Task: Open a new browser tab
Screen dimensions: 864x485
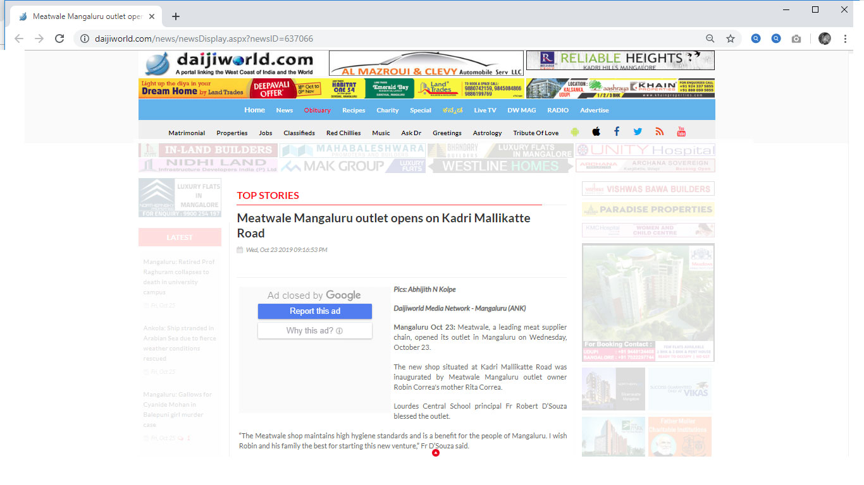Action: [x=176, y=16]
